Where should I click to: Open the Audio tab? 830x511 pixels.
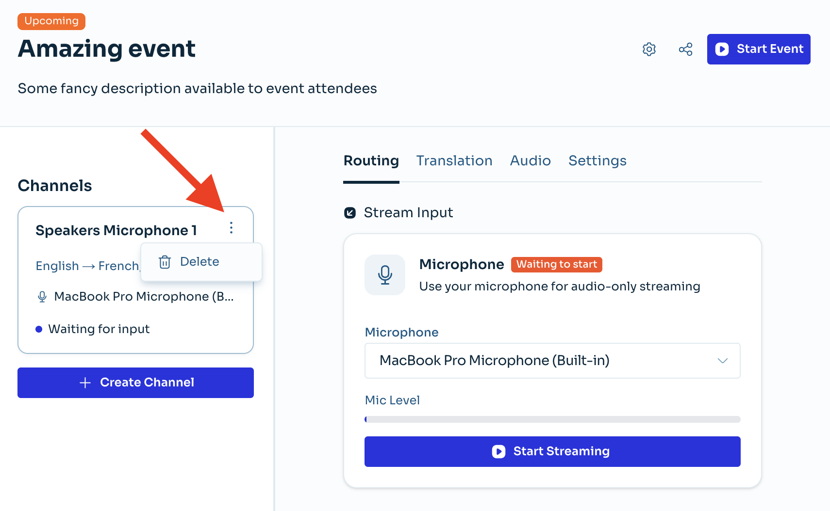point(530,161)
